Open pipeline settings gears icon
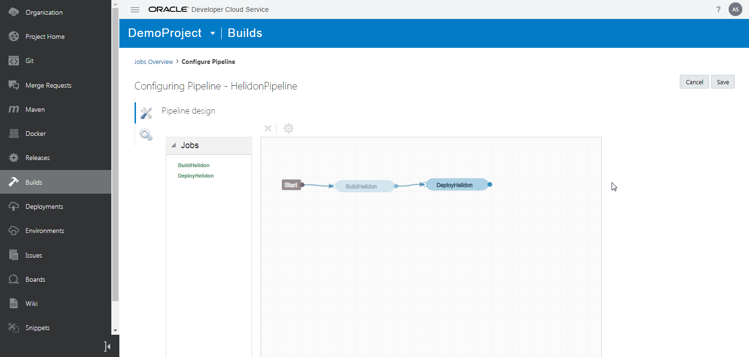The width and height of the screenshot is (749, 357). click(x=146, y=135)
